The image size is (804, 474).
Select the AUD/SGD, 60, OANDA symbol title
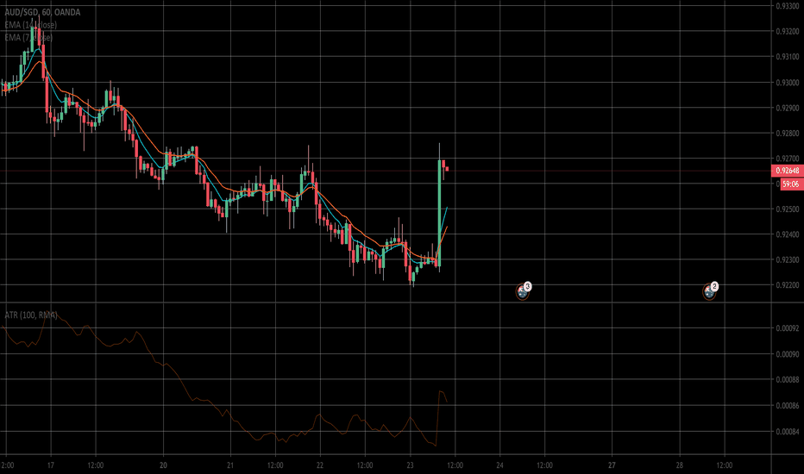click(x=42, y=12)
